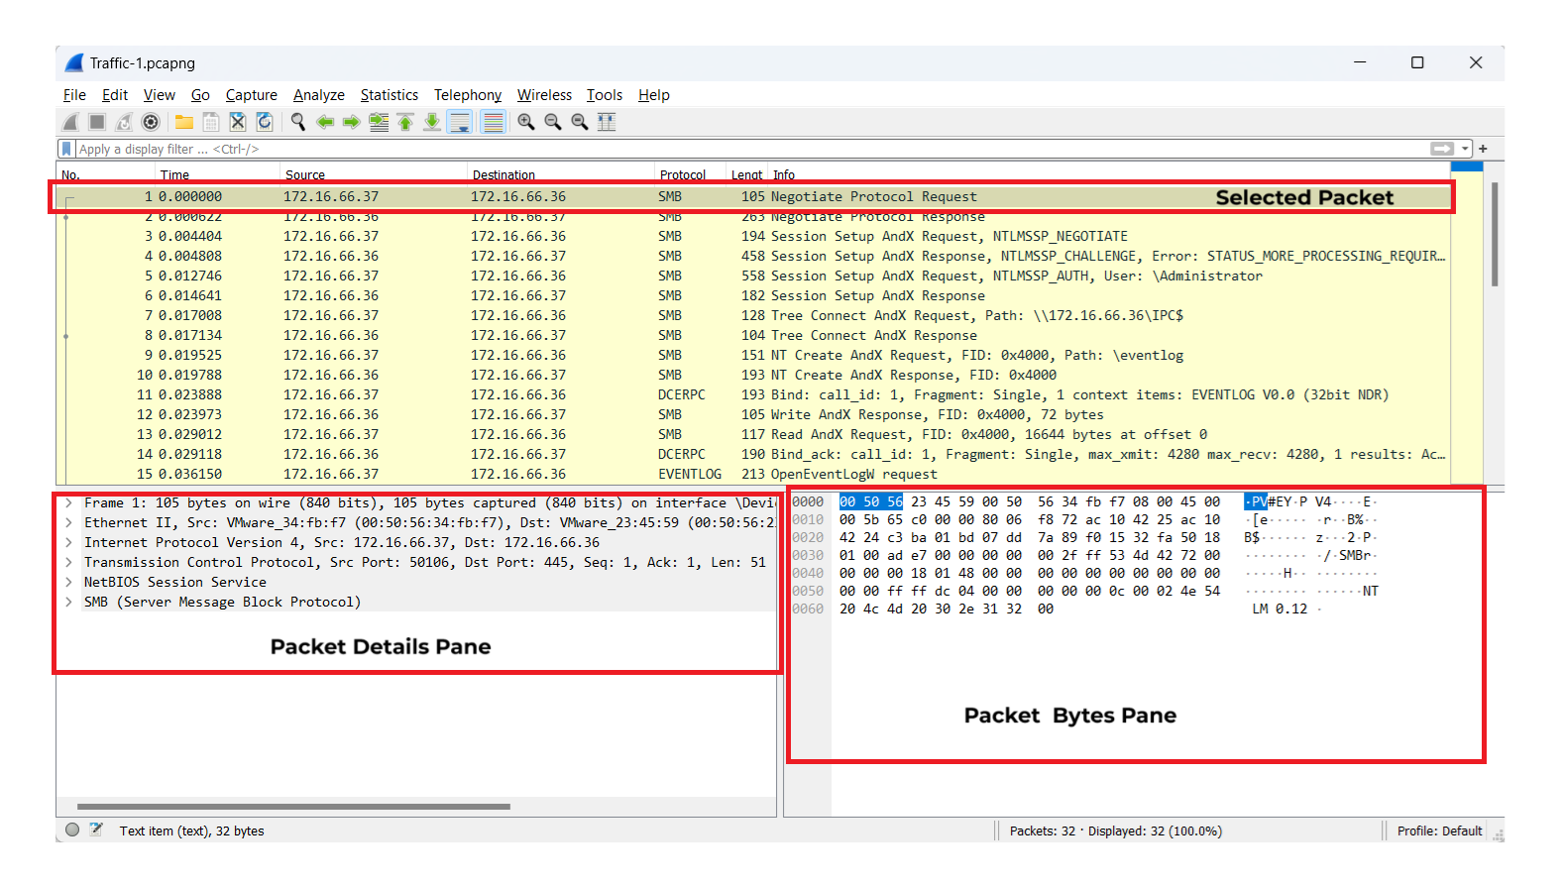Viewport: 1564px width, 886px height.
Task: Go forward in packet history
Action: [x=352, y=122]
